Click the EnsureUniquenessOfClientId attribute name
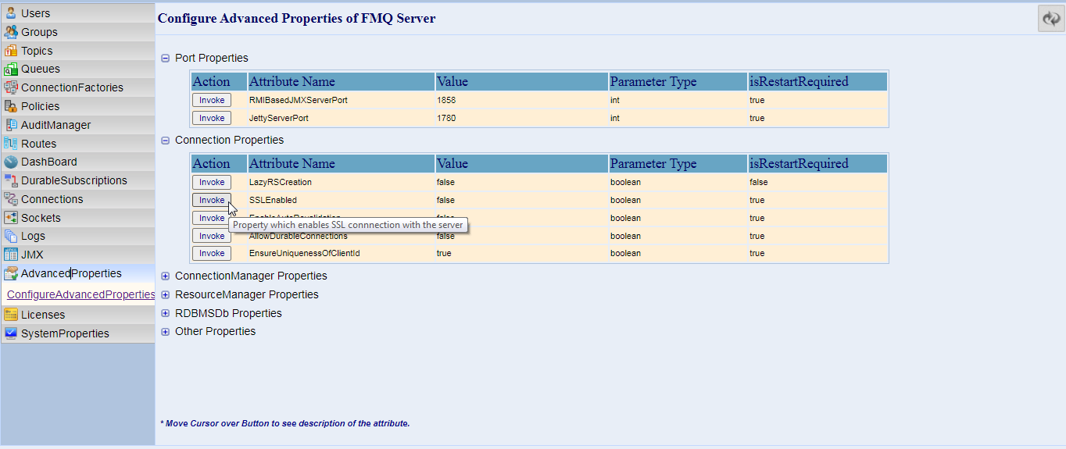The width and height of the screenshot is (1066, 449). 305,253
